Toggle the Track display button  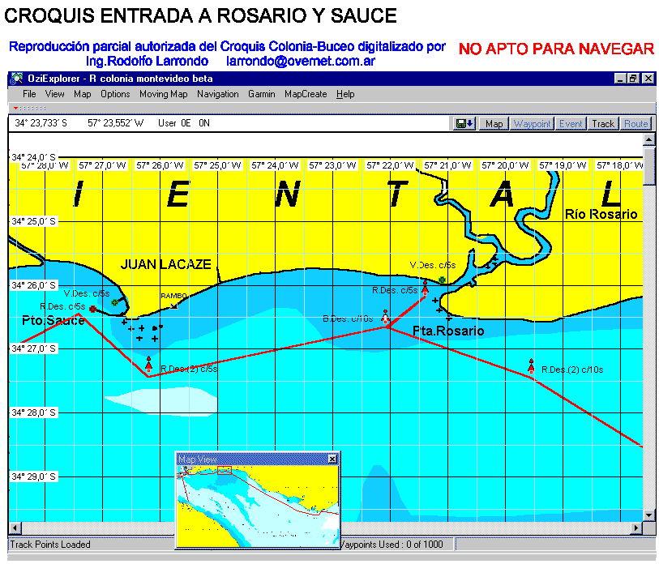(x=603, y=124)
